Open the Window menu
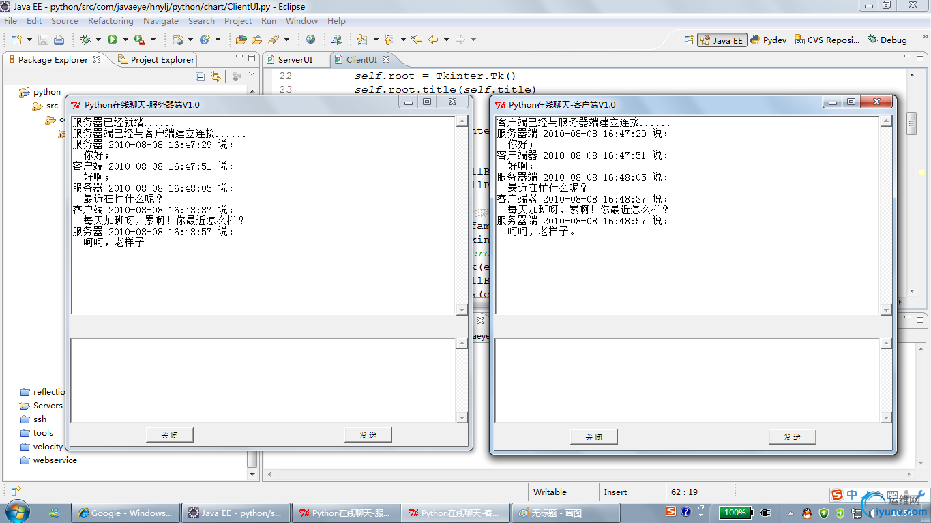The width and height of the screenshot is (931, 523). 301,21
